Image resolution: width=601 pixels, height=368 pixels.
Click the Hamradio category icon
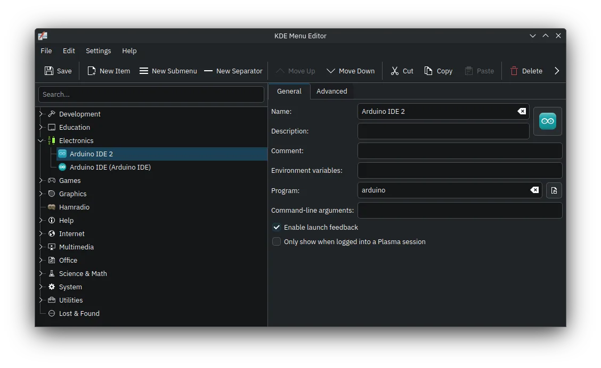click(x=52, y=207)
